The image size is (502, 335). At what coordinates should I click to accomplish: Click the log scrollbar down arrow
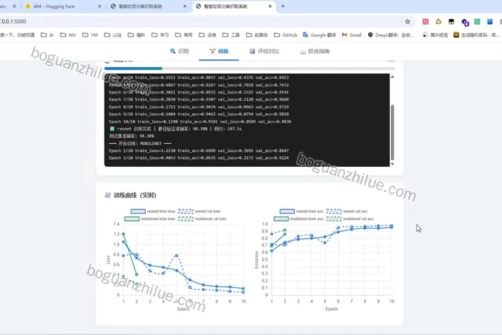pos(392,164)
